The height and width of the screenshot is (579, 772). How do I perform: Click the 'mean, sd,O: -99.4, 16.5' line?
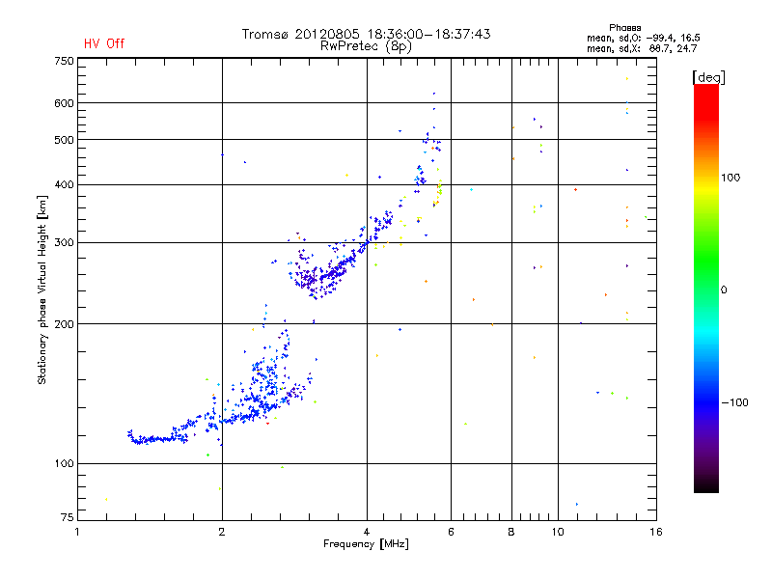643,38
